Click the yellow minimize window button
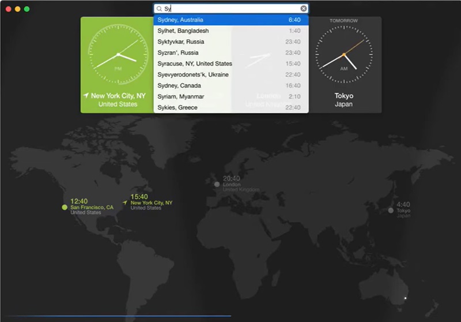The image size is (461, 322). 18,9
